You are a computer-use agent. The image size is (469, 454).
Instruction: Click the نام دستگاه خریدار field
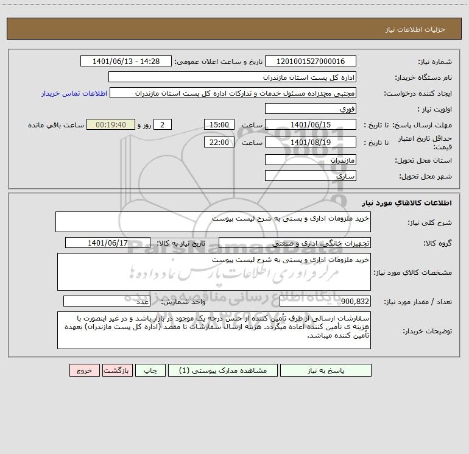click(x=232, y=77)
